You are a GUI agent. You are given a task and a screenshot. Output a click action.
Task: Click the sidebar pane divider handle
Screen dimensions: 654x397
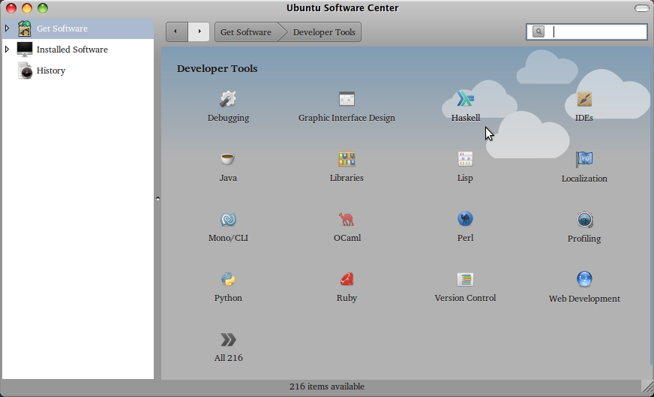tap(157, 199)
